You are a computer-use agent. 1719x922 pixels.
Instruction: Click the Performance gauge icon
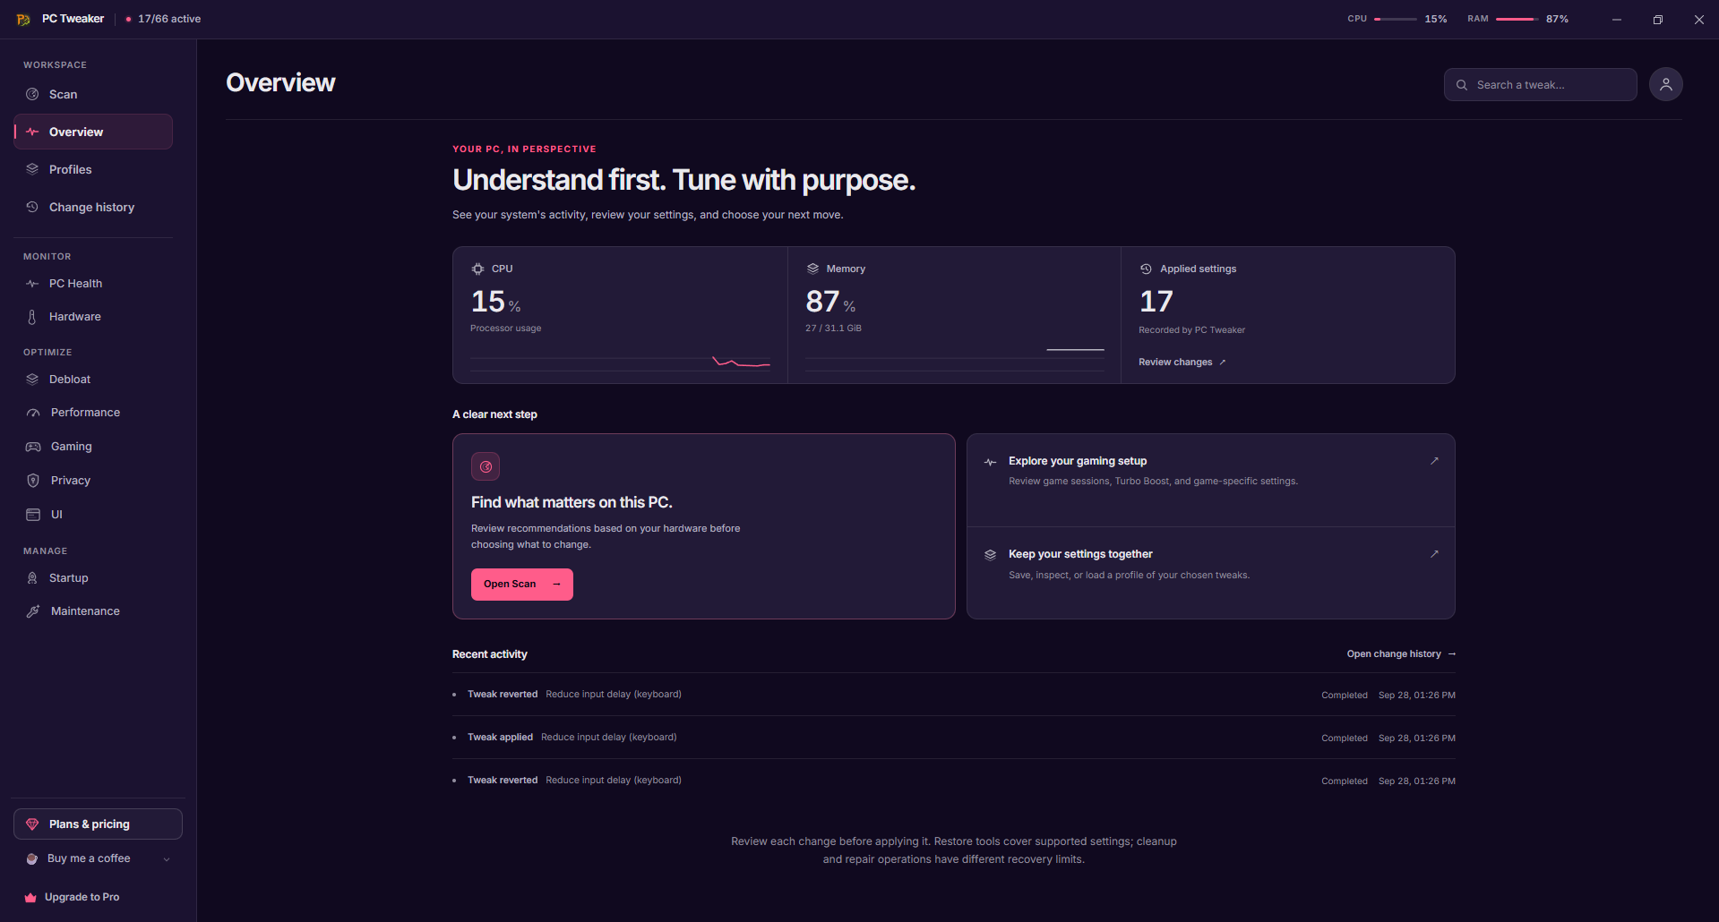point(33,413)
